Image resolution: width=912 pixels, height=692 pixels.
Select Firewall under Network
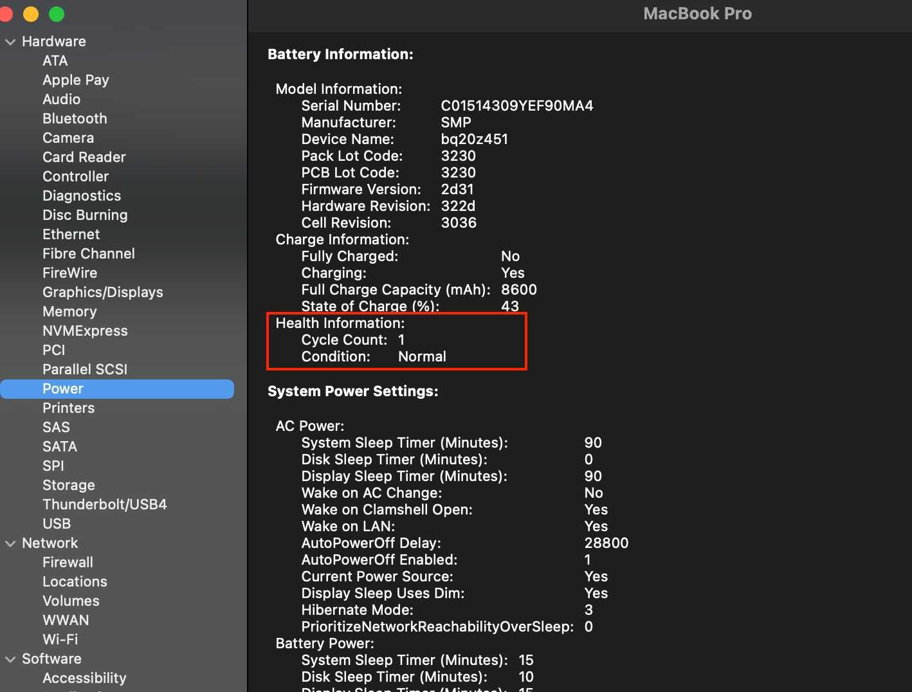click(68, 562)
